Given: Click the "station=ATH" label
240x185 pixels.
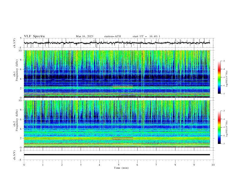Looking at the screenshot, I should pyautogui.click(x=112, y=36).
